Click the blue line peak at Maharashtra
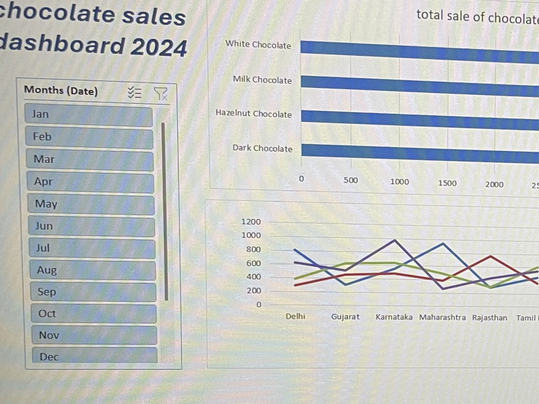 coord(444,243)
